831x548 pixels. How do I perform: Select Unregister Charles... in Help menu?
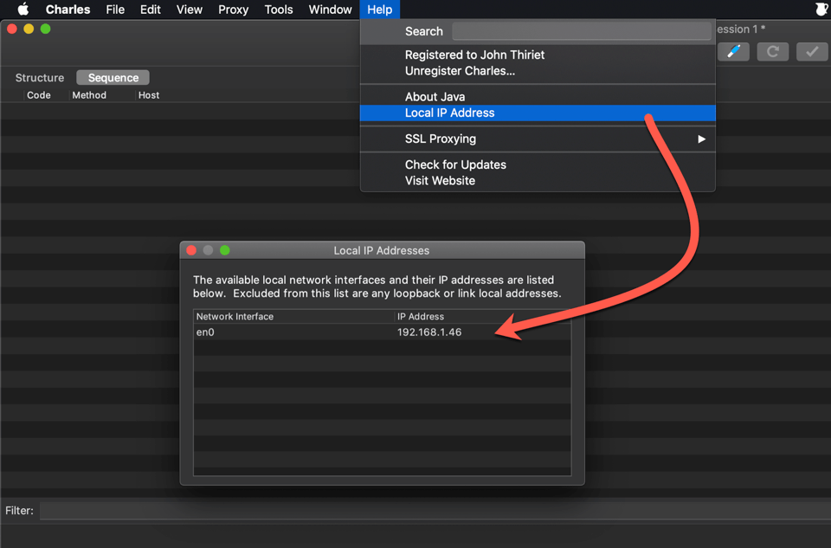(x=538, y=71)
